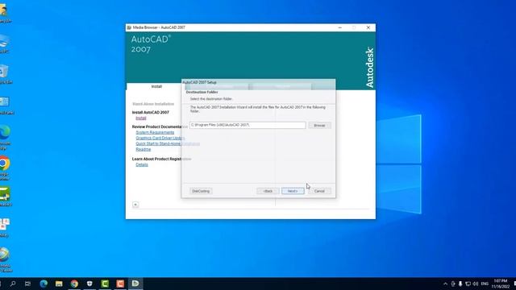Image resolution: width=516 pixels, height=290 pixels.
Task: Open the Details link under Product Registration
Action: point(142,164)
